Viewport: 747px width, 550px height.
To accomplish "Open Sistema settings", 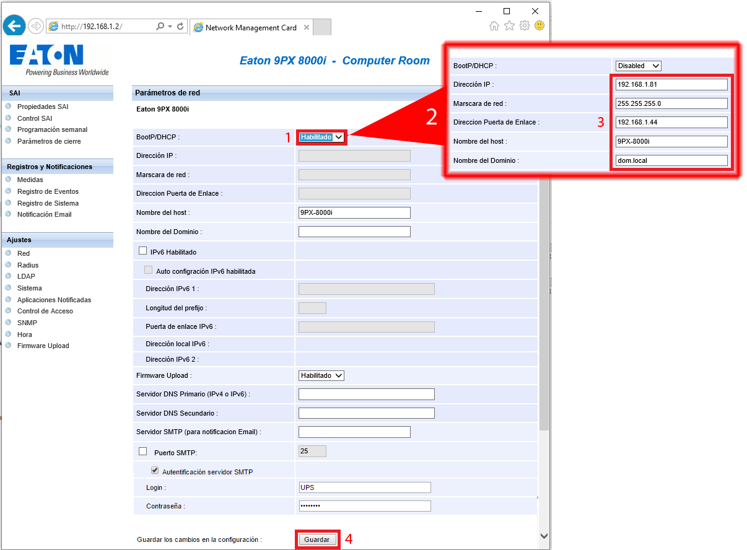I will [30, 288].
